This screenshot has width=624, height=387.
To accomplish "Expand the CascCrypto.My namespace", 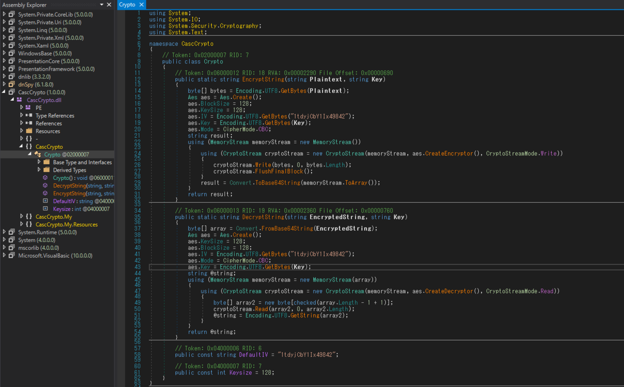I will (21, 217).
